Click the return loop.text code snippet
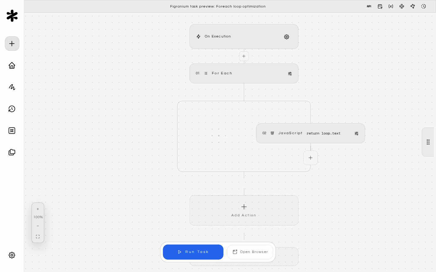 (323, 134)
